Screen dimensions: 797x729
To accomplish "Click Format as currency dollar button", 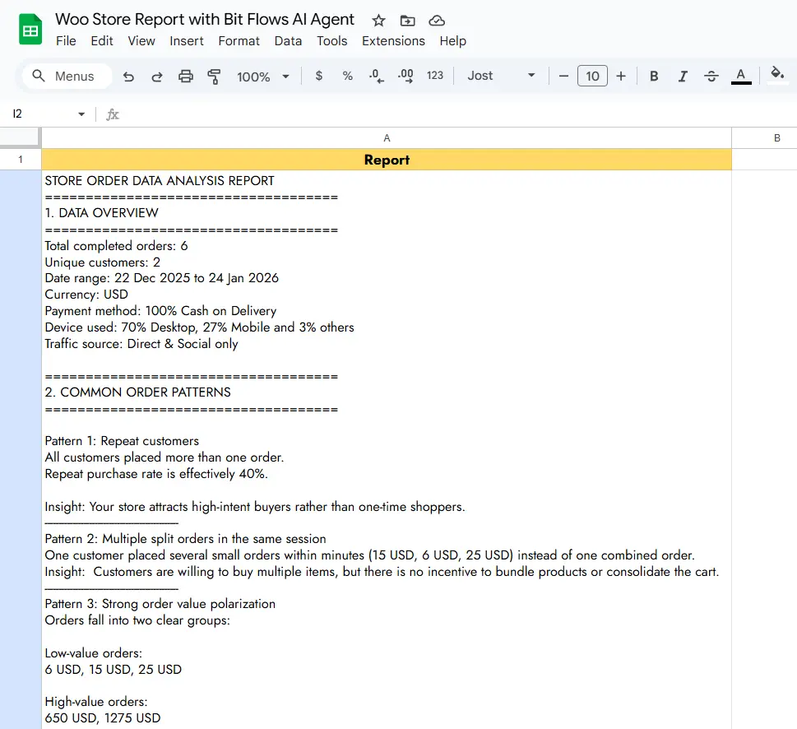I will (x=319, y=77).
